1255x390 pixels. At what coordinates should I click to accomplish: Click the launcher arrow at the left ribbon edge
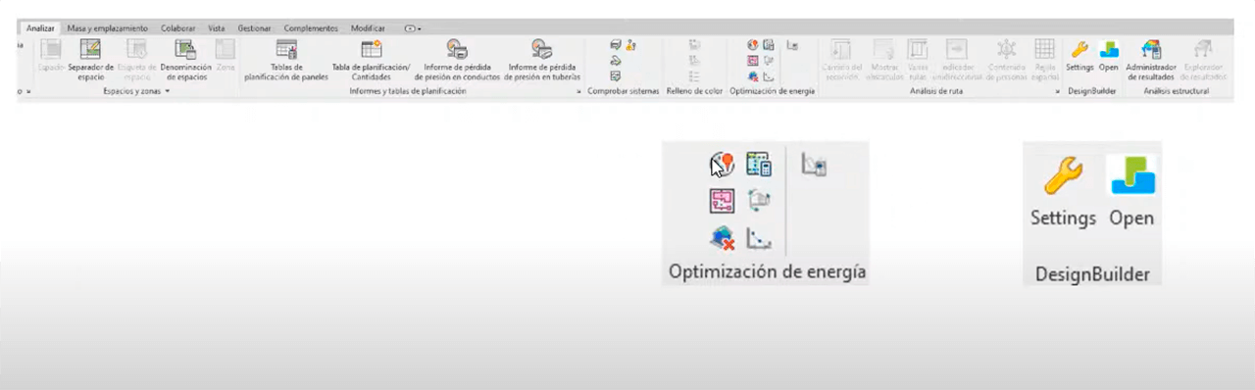click(x=28, y=92)
